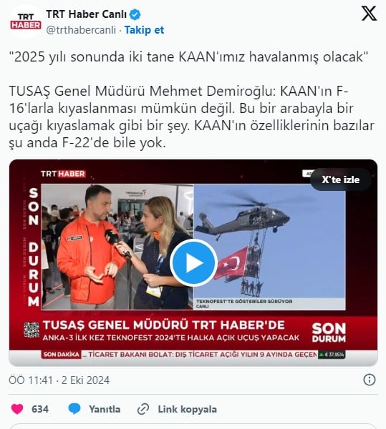This screenshot has height=429, width=386.
Task: Open the tweet info icon
Action: pos(370,380)
